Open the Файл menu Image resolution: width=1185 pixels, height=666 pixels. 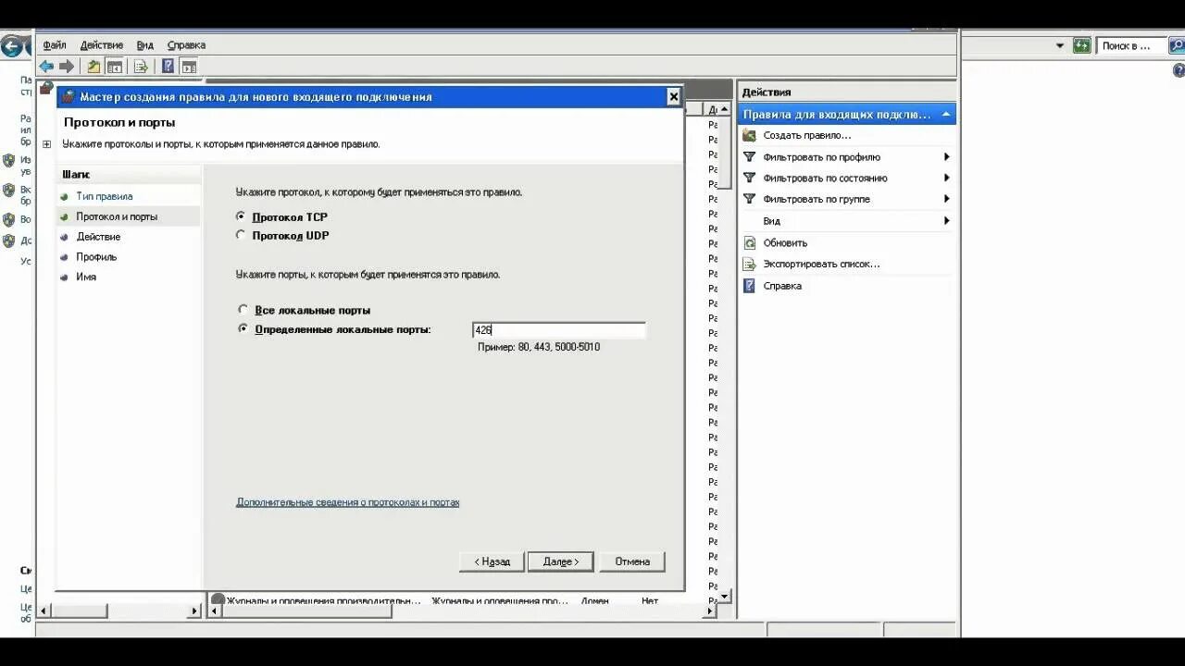click(55, 44)
